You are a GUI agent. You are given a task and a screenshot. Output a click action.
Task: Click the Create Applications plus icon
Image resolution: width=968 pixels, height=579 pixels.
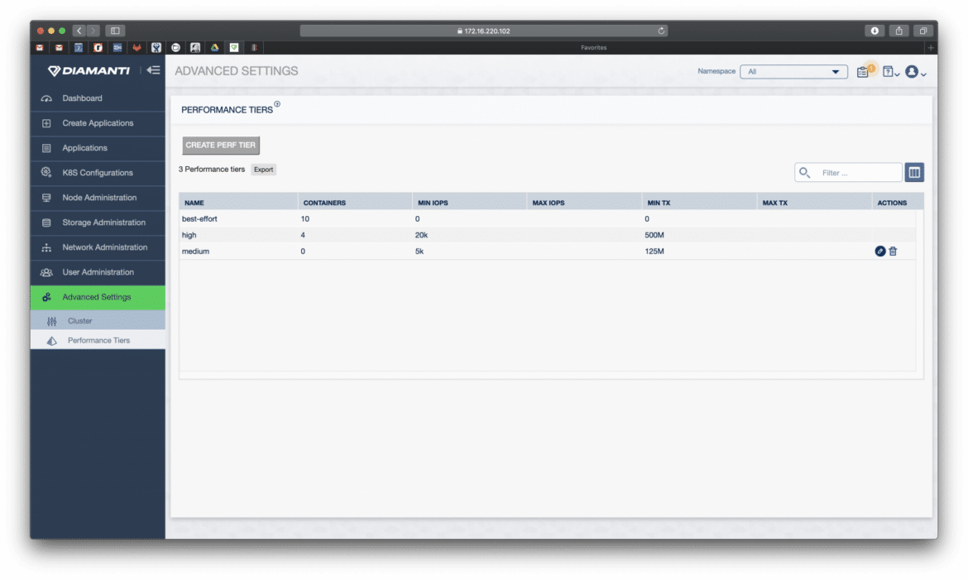click(46, 123)
